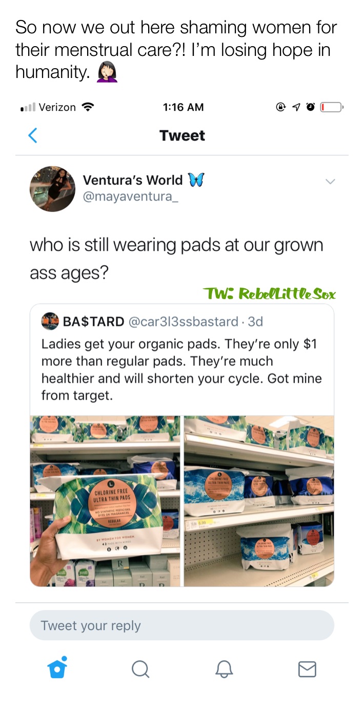The height and width of the screenshot is (707, 364).
Task: Tap the quoted tweet's 3d timestamp
Action: point(255,322)
